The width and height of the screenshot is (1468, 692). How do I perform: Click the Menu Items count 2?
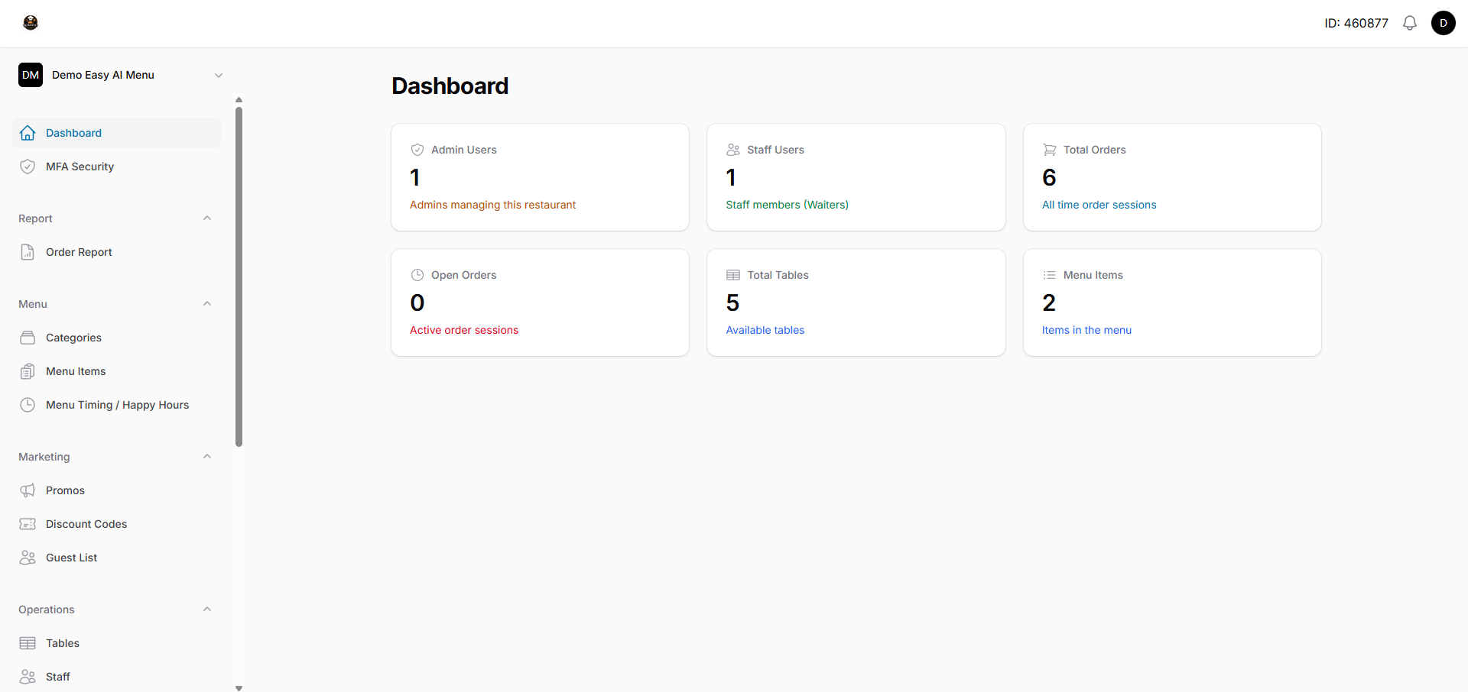click(1049, 302)
